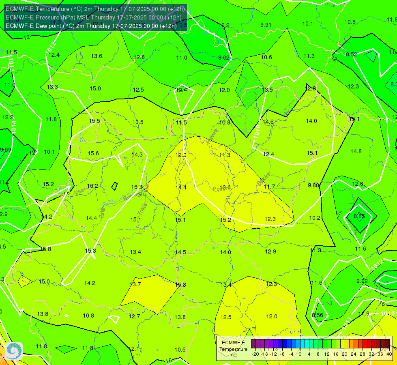Select the ECMWF-E Temperature 2m layer label

pos(95,9)
